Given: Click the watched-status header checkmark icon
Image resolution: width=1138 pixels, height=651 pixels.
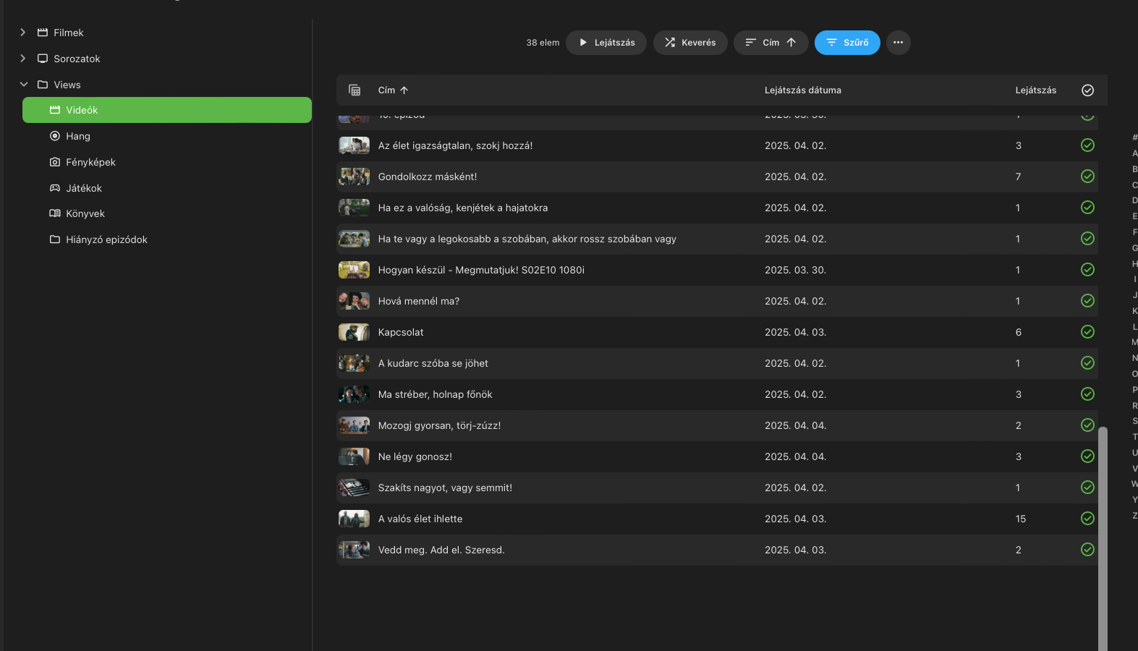Looking at the screenshot, I should click(1087, 90).
